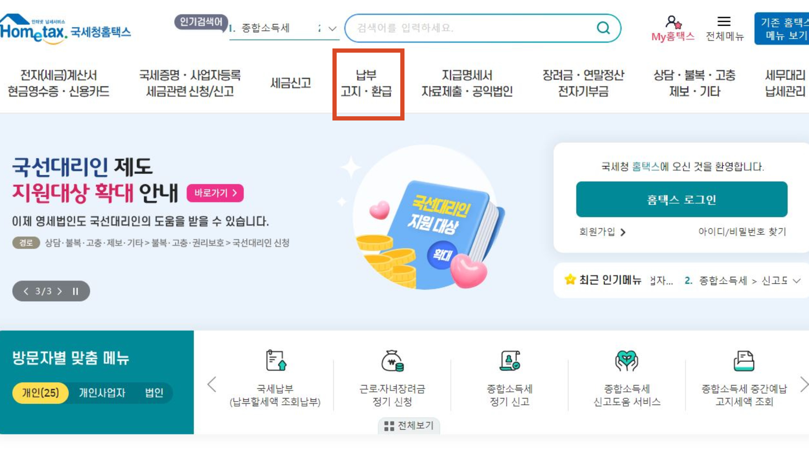This screenshot has width=809, height=455.
Task: Follow the 바로가기 link in the banner
Action: [215, 193]
